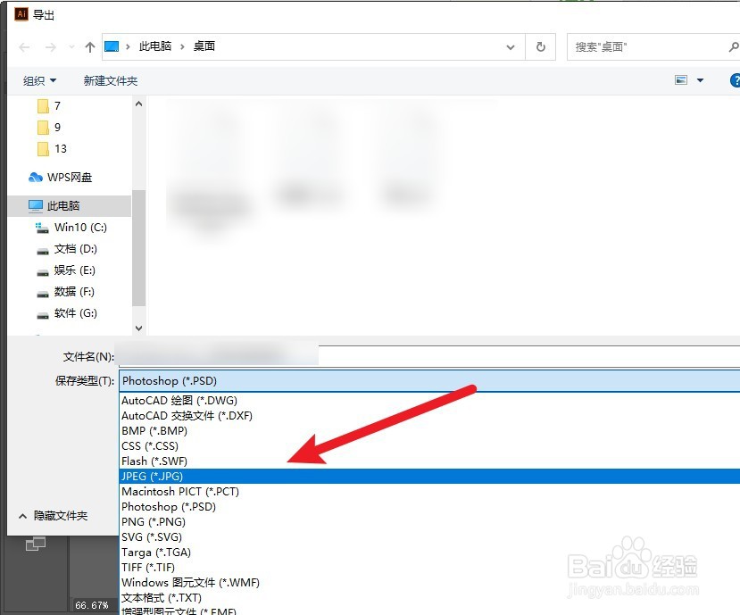Click sidebar scrollbar up arrow
Image resolution: width=740 pixels, height=615 pixels.
click(x=138, y=104)
